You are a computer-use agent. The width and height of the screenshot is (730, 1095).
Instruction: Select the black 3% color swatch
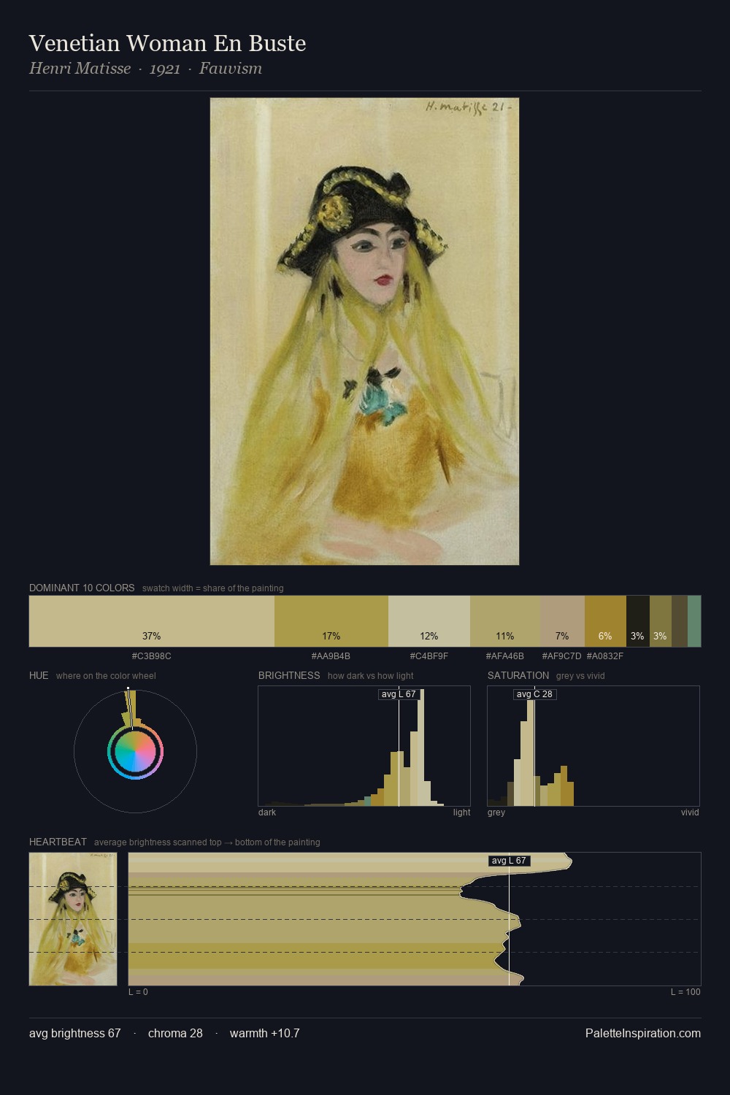(638, 621)
